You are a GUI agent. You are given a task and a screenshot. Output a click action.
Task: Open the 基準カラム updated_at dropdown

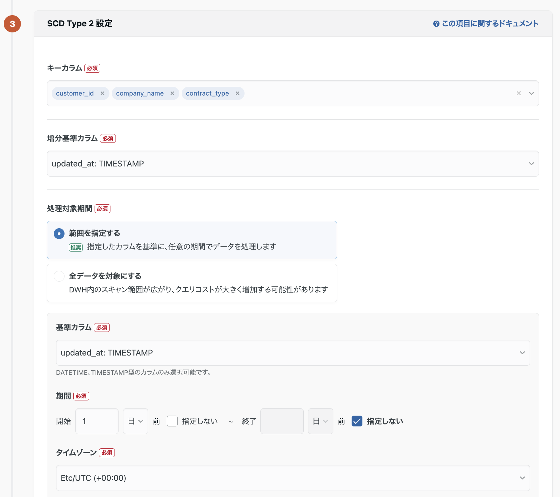coord(292,353)
